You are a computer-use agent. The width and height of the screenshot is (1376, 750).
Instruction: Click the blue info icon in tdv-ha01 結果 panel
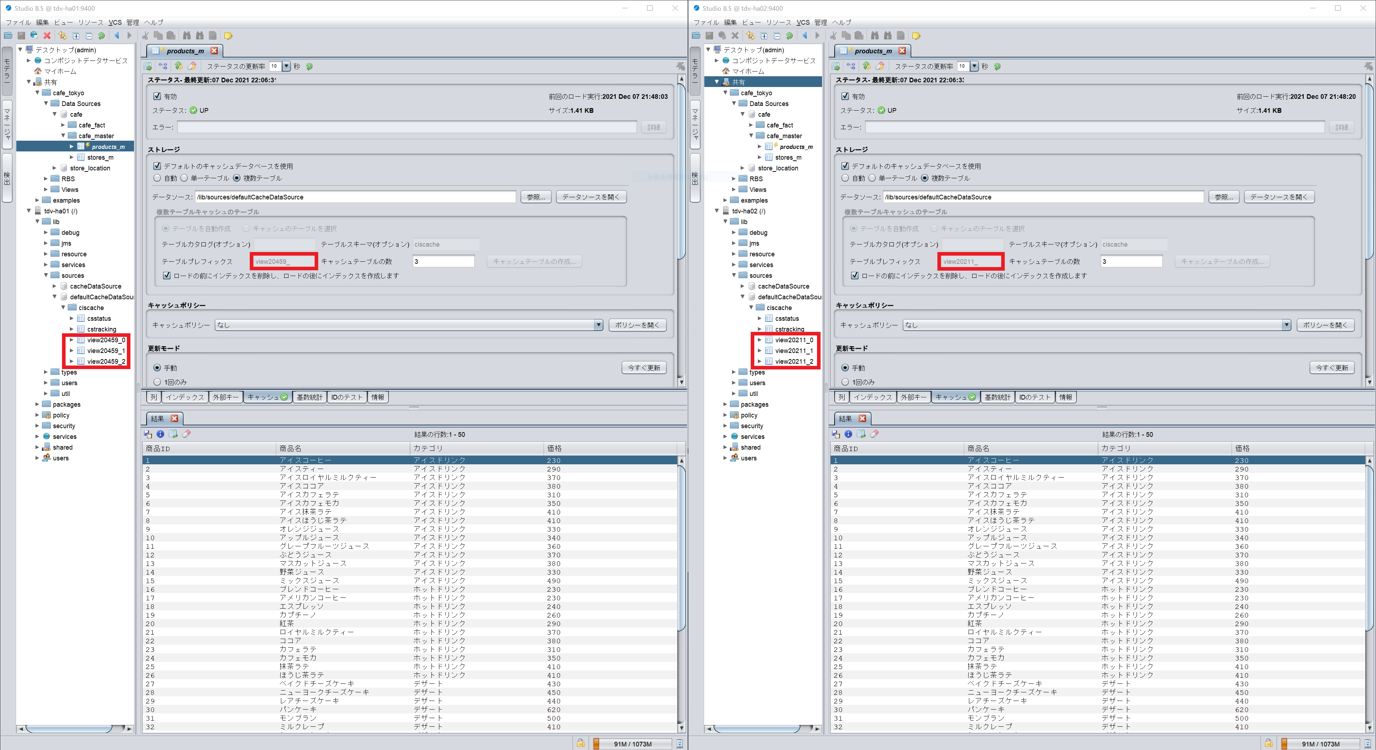pos(160,434)
